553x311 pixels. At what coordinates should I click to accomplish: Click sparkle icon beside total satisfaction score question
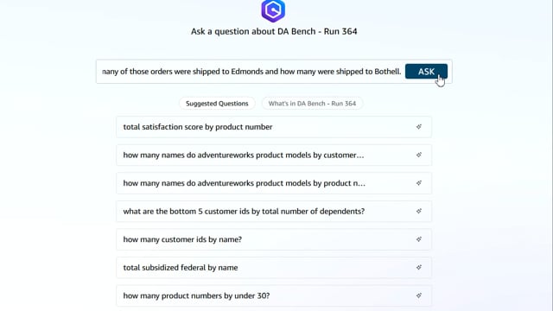[x=418, y=127]
